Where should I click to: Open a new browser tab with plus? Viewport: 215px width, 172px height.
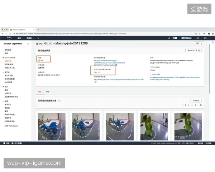coord(38,30)
